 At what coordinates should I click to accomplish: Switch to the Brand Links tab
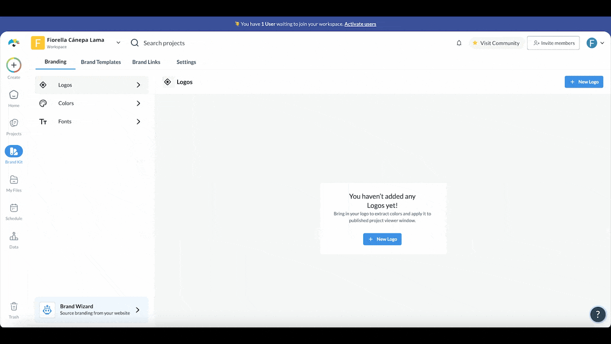click(x=146, y=62)
